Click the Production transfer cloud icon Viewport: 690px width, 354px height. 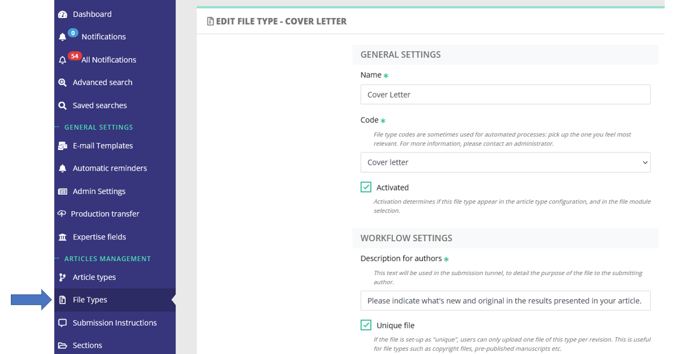pyautogui.click(x=62, y=213)
